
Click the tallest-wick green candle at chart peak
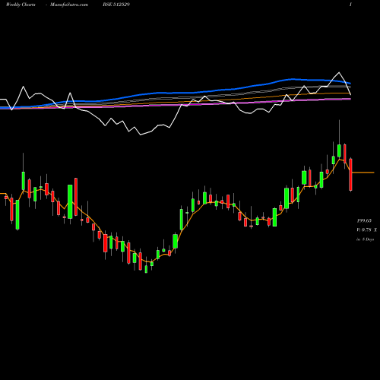click(x=339, y=150)
